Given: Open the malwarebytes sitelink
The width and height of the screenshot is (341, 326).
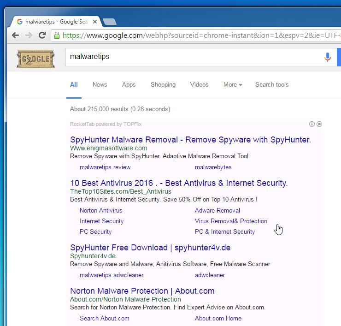Looking at the screenshot, I should (213, 167).
